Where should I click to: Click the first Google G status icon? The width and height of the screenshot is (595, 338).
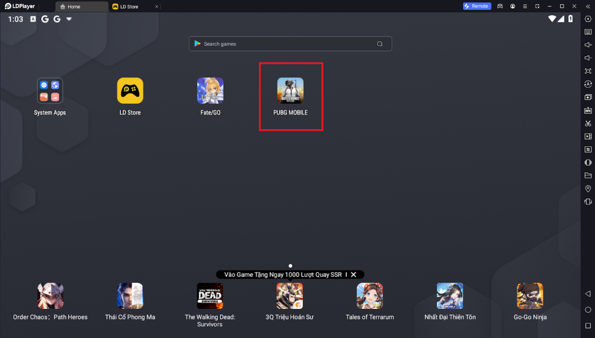(45, 19)
